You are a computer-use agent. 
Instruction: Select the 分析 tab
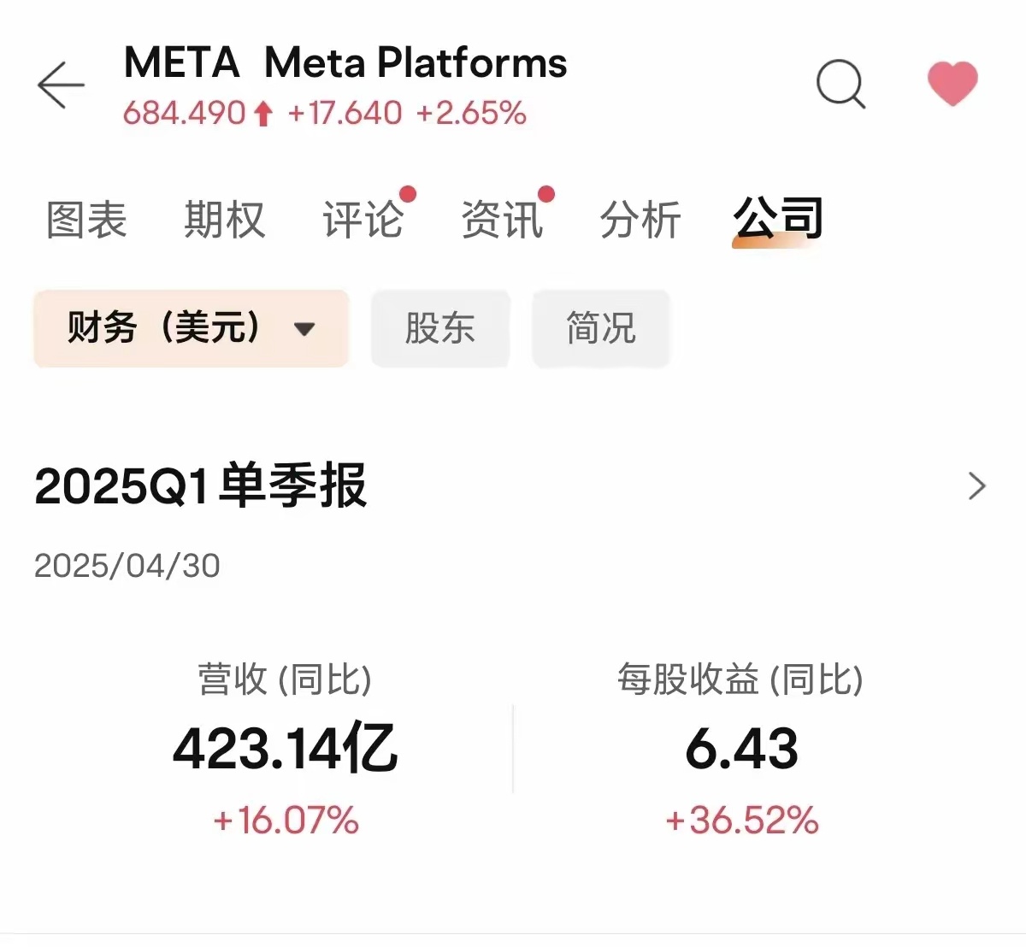coord(640,220)
